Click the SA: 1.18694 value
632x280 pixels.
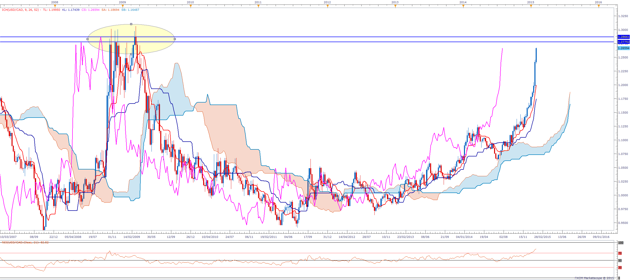click(x=110, y=10)
